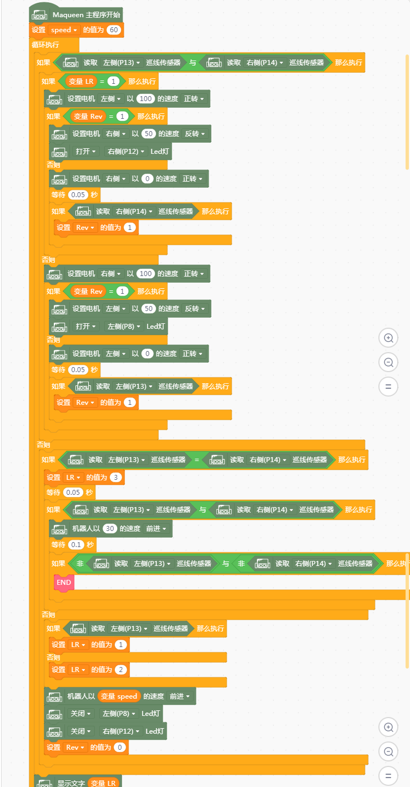
Task: Click robot icon on 关闭 左侧(P8) Led灯 block
Action: (55, 714)
